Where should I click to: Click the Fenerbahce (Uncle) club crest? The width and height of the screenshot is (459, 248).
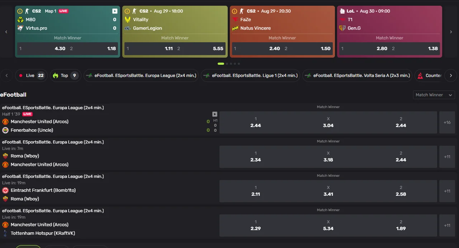[x=5, y=130]
